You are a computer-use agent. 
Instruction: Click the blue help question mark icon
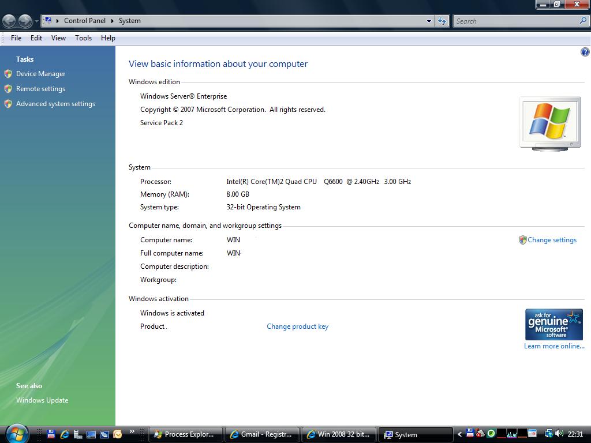[585, 52]
